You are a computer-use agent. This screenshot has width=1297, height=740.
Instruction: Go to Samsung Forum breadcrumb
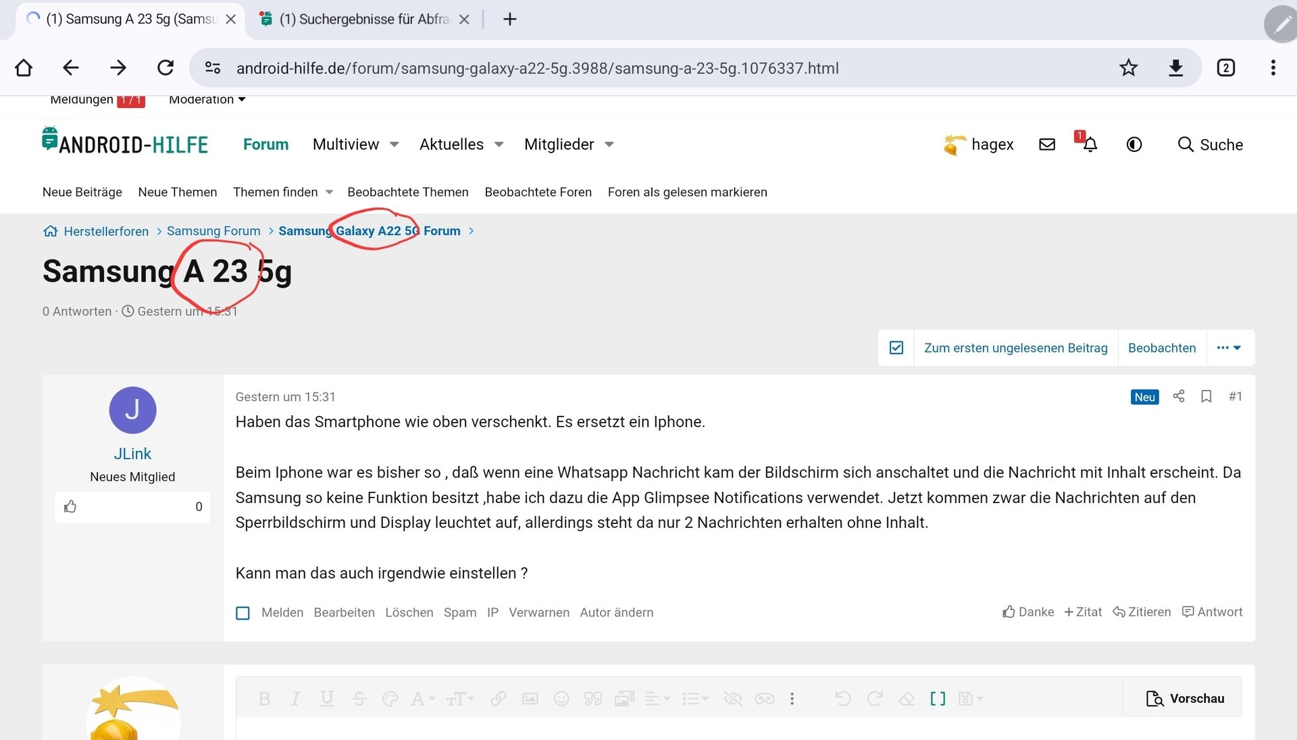(x=213, y=231)
